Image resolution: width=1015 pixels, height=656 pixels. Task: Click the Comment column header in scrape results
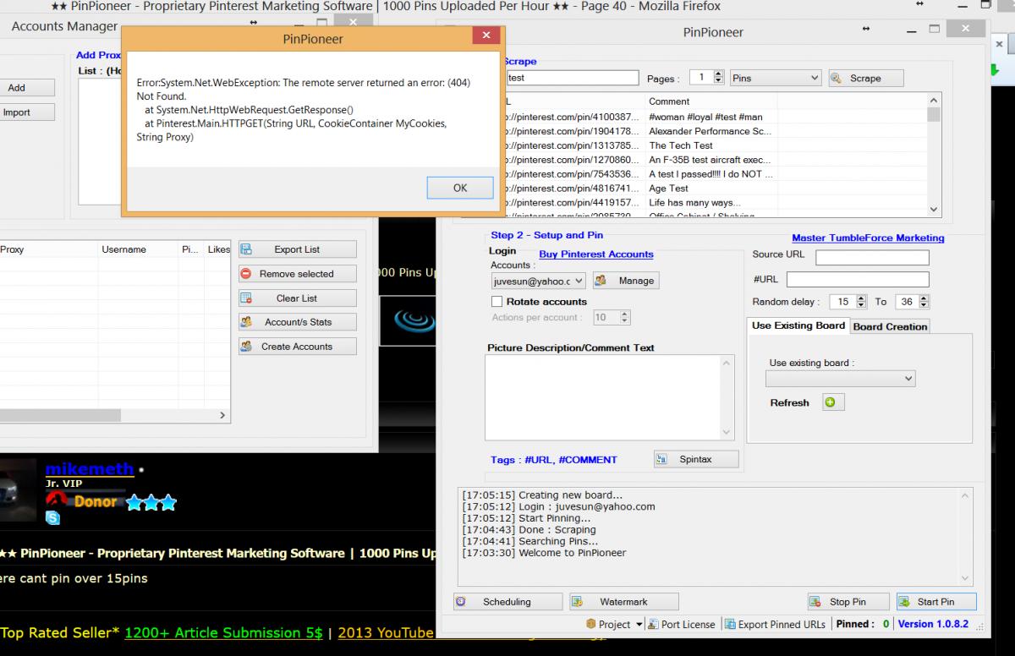click(x=710, y=101)
